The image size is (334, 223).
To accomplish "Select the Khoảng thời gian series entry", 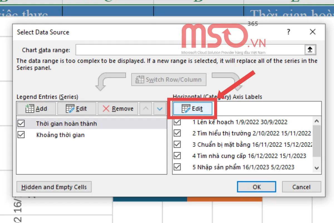I will pyautogui.click(x=60, y=135).
